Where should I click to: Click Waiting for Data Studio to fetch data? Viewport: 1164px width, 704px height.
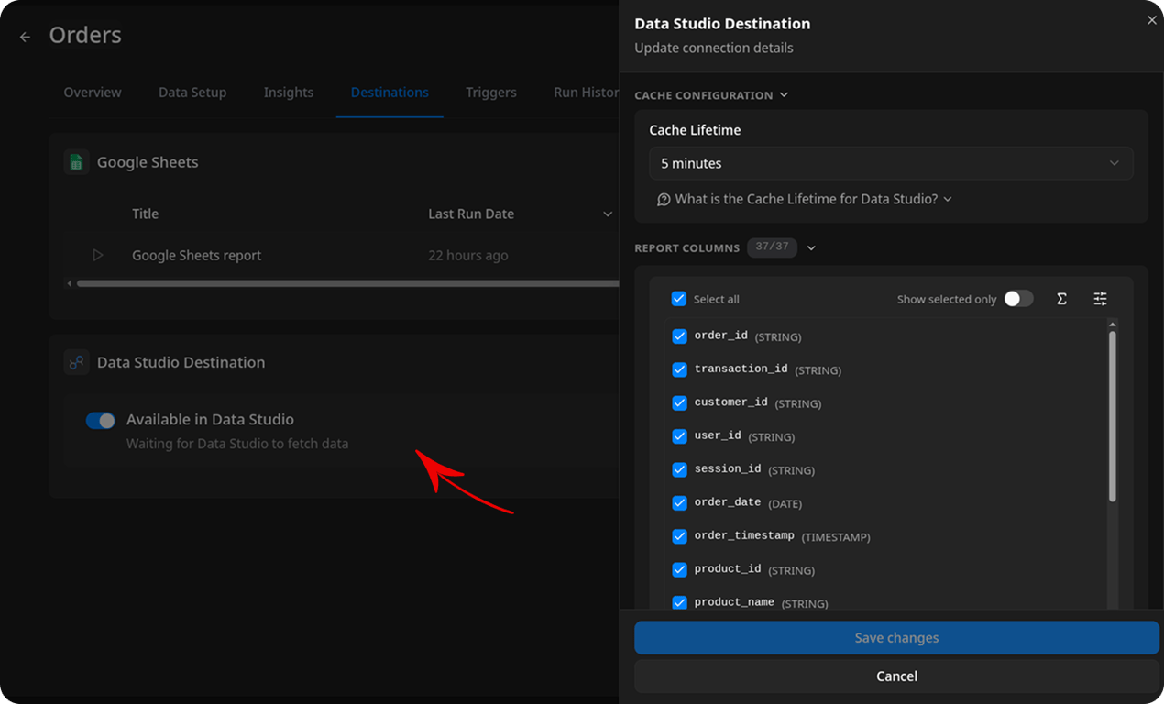[x=237, y=444]
